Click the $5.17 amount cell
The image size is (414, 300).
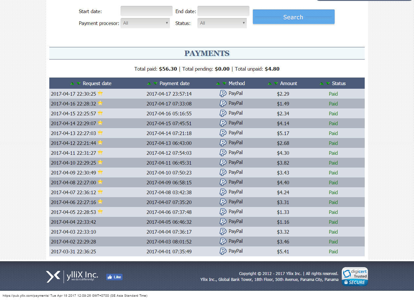283,133
